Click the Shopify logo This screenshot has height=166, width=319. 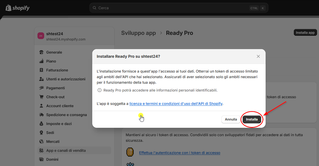pos(18,8)
